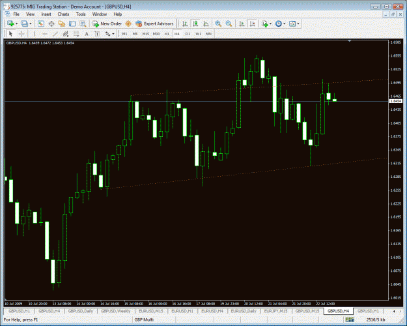Set timeframe to H4 in toolbar
The width and height of the screenshot is (407, 326).
pyautogui.click(x=177, y=34)
